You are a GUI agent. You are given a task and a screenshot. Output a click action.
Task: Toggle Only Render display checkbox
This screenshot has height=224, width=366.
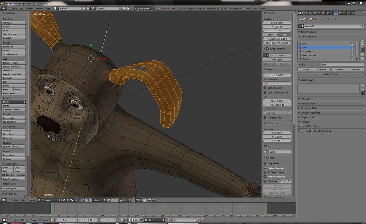pyautogui.click(x=265, y=163)
